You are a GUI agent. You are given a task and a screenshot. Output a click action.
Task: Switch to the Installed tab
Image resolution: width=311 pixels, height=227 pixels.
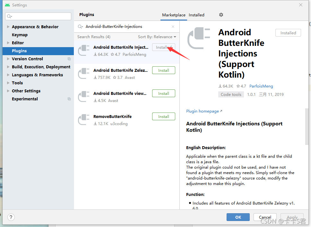coord(196,15)
